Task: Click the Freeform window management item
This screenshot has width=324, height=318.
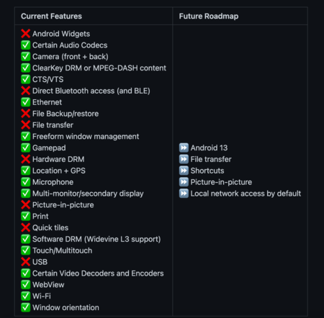Action: pyautogui.click(x=86, y=137)
